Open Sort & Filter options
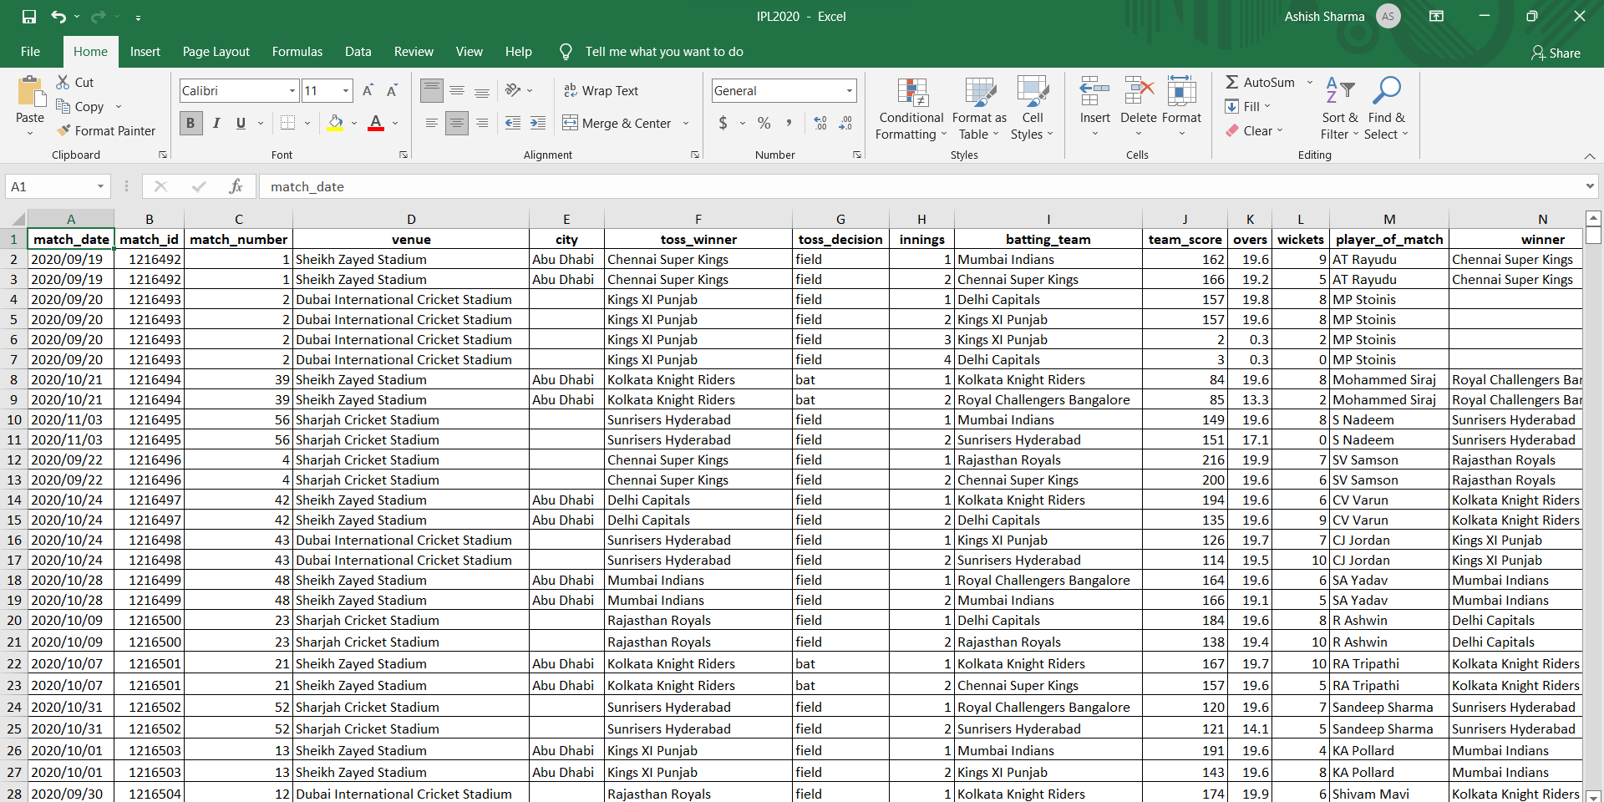Screen dimensions: 1604x802 click(1340, 109)
